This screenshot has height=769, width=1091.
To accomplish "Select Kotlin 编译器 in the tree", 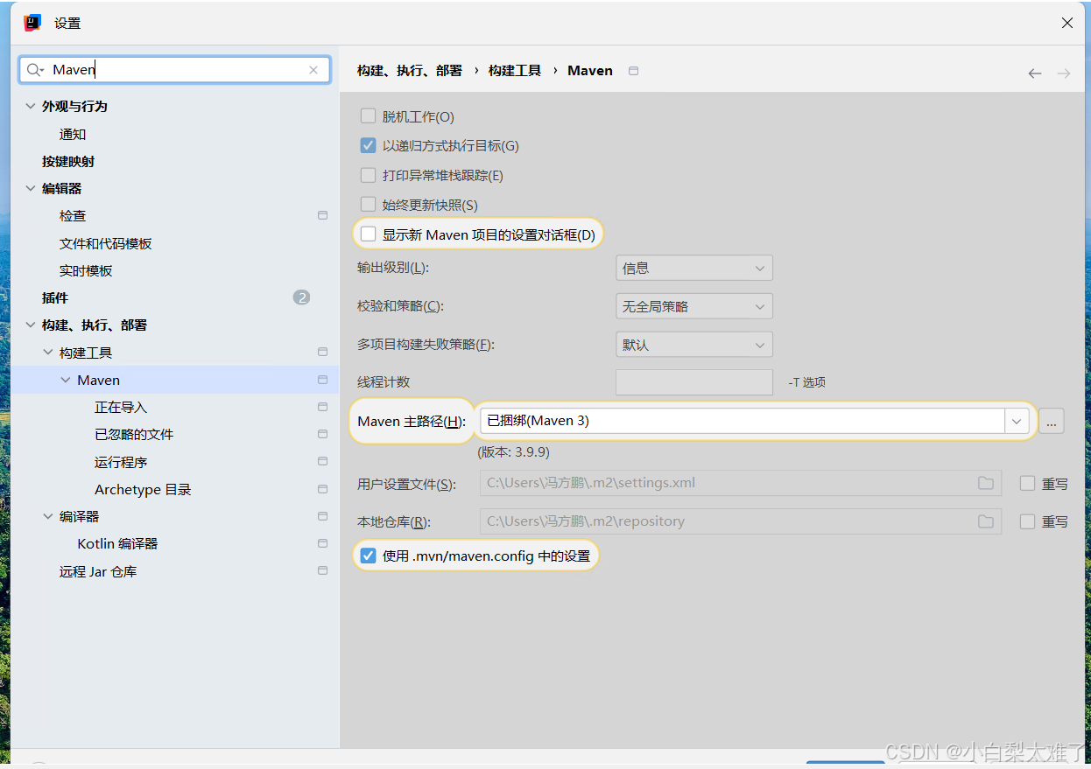I will (117, 543).
